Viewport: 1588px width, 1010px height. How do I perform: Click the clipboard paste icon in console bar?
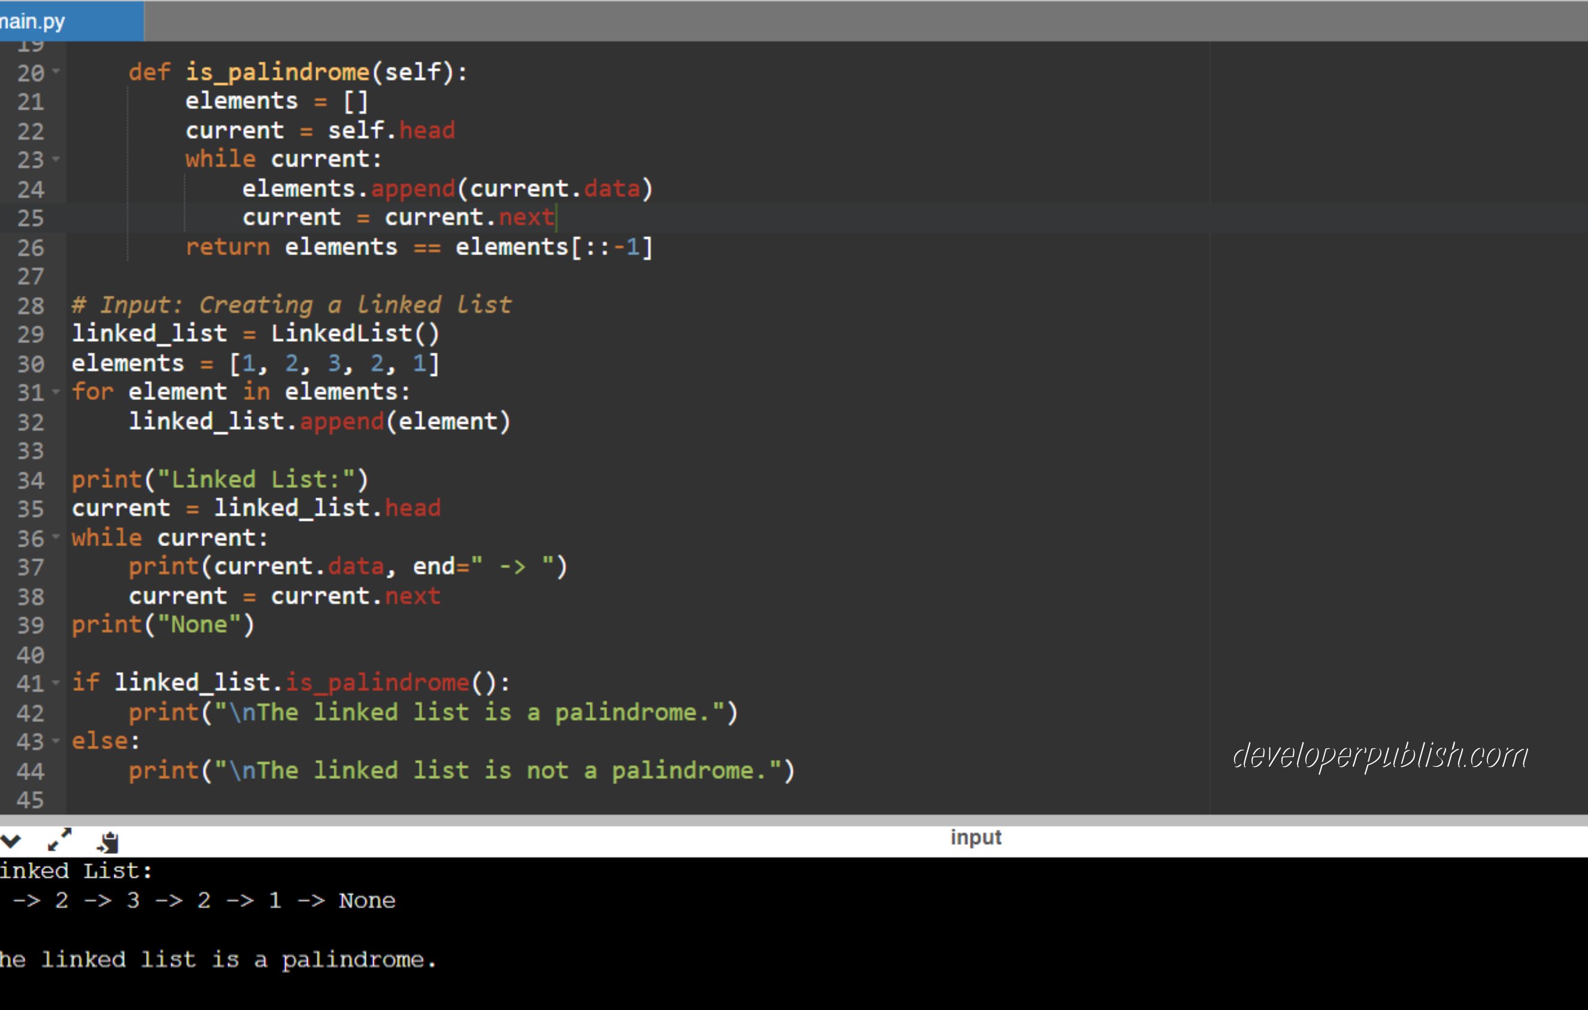[108, 842]
